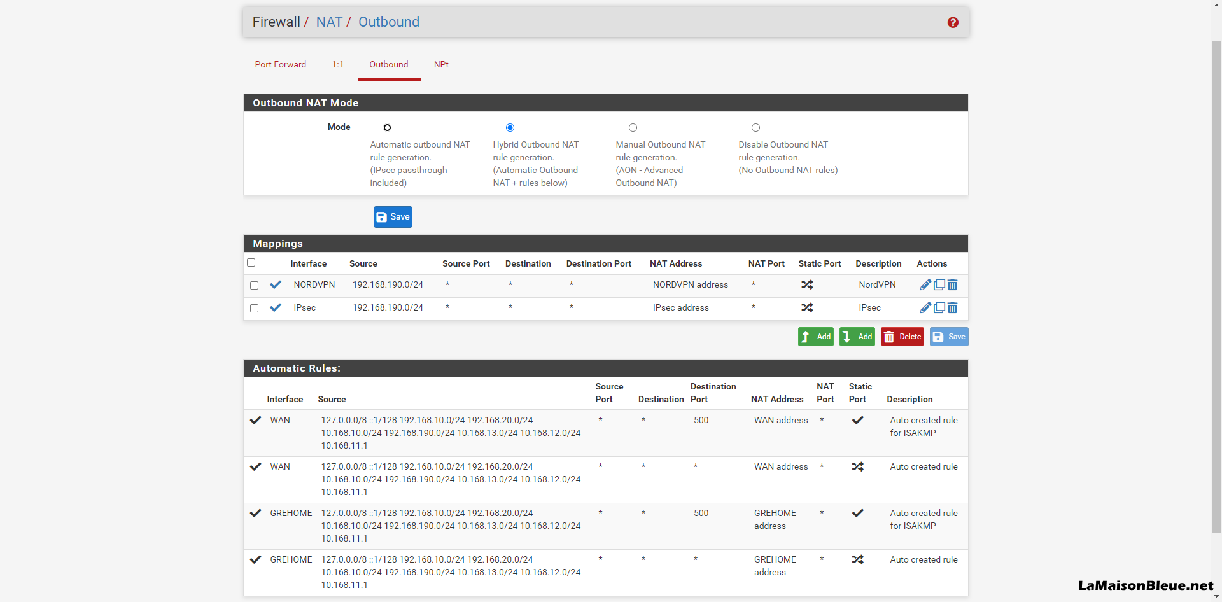The width and height of the screenshot is (1222, 602).
Task: Add mapping to bottom with down-arrow Add
Action: (x=857, y=337)
